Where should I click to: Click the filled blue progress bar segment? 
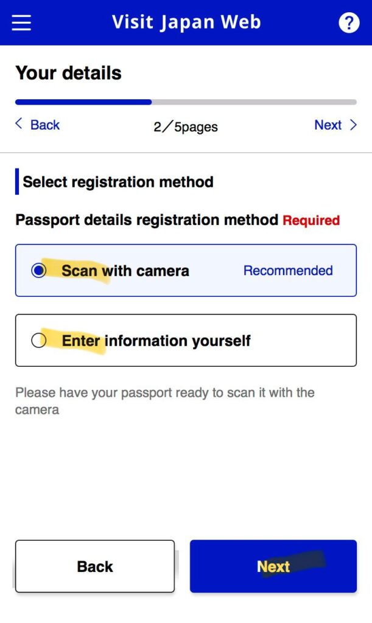pos(83,102)
